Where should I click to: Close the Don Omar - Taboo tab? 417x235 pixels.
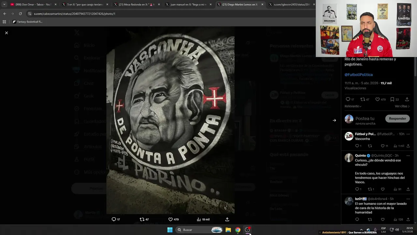coord(55,5)
